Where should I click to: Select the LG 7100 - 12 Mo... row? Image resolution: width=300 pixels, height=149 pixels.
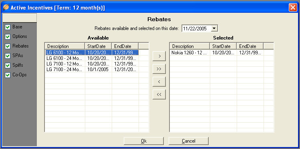point(92,64)
